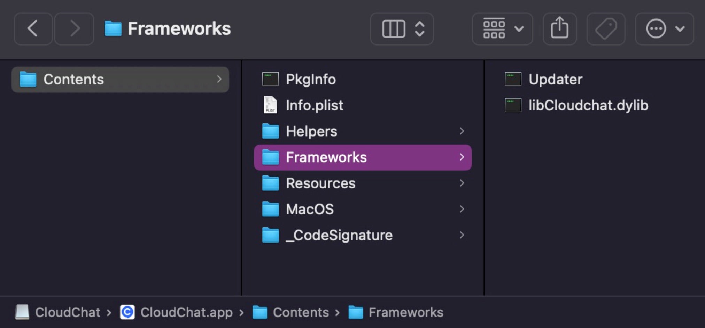Expand the _CodeSignature folder chevron
This screenshot has width=705, height=328.
462,235
